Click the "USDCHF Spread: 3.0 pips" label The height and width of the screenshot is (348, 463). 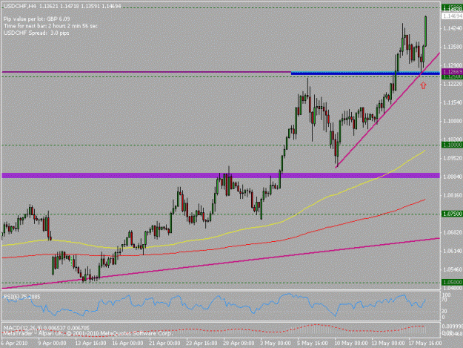[x=36, y=33]
